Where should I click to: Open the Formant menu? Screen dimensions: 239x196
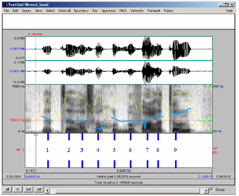[x=154, y=11]
